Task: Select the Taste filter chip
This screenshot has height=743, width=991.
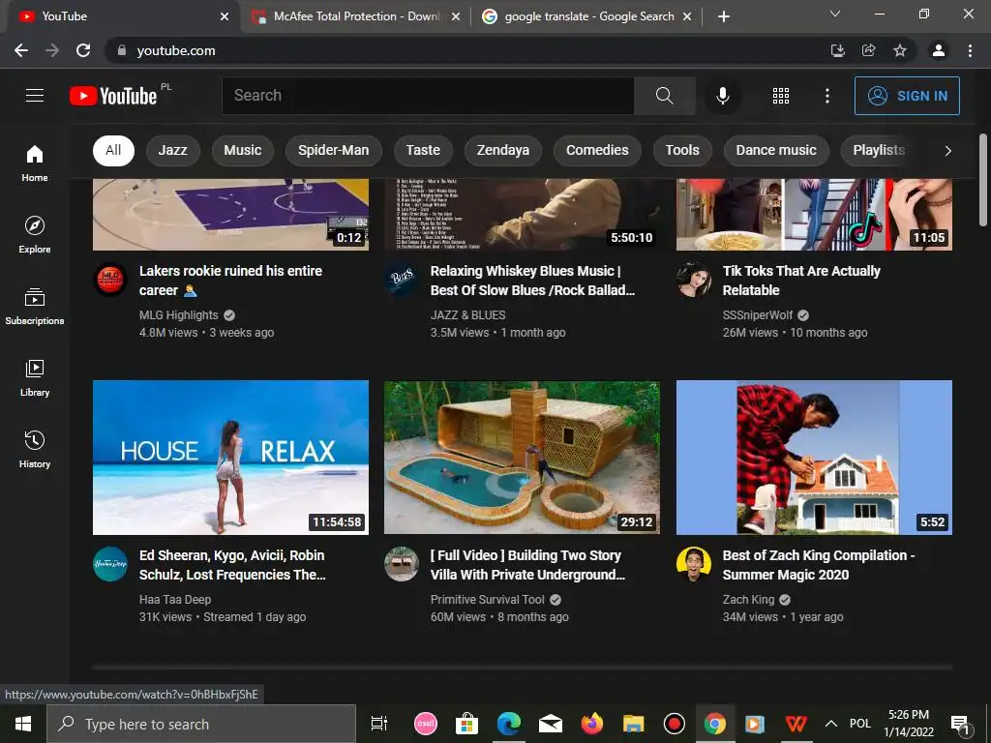Action: [423, 150]
